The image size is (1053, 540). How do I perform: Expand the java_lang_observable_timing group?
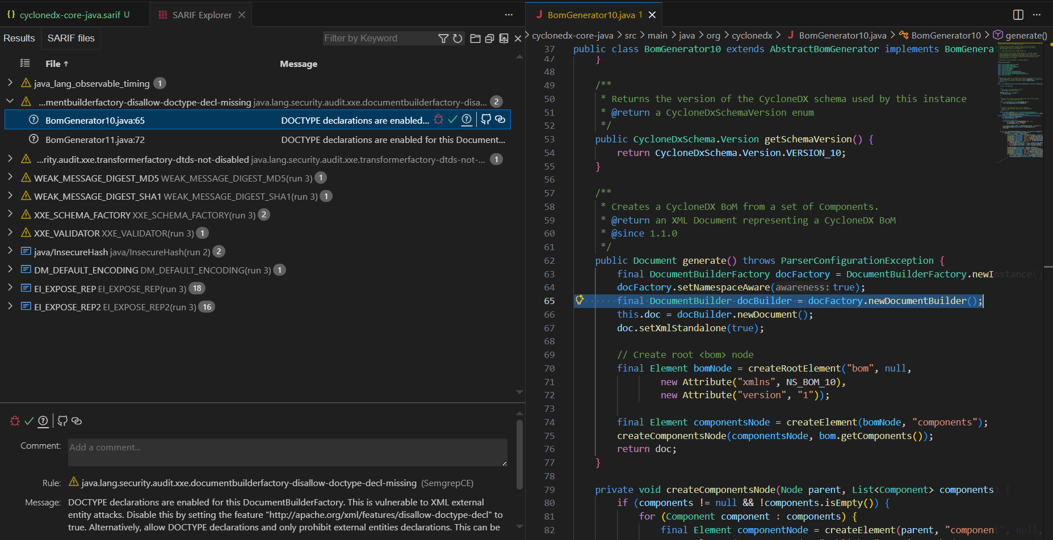[10, 83]
